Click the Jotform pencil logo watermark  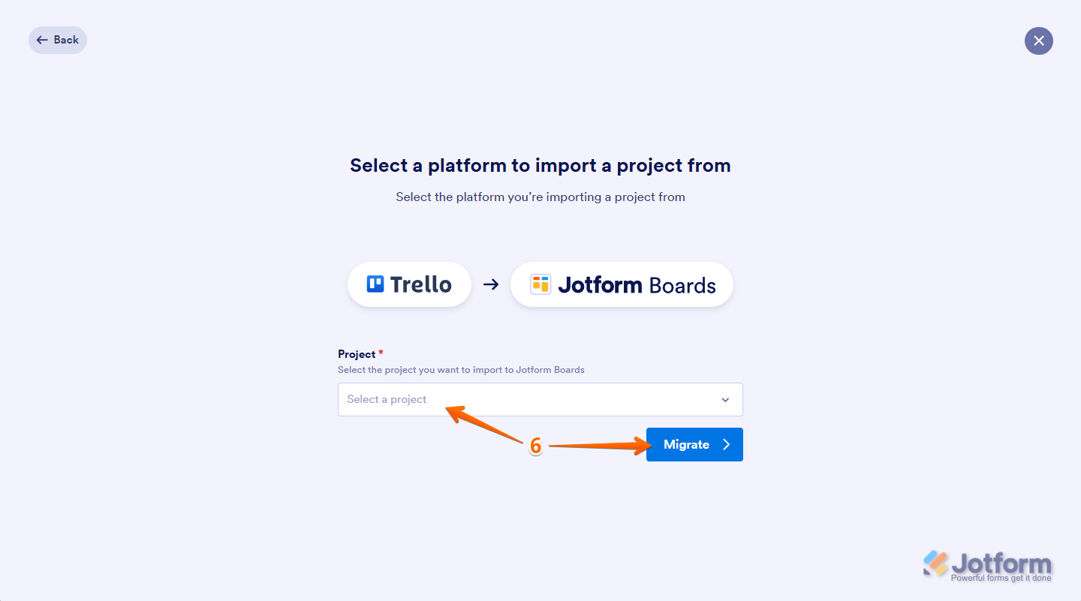(x=935, y=563)
